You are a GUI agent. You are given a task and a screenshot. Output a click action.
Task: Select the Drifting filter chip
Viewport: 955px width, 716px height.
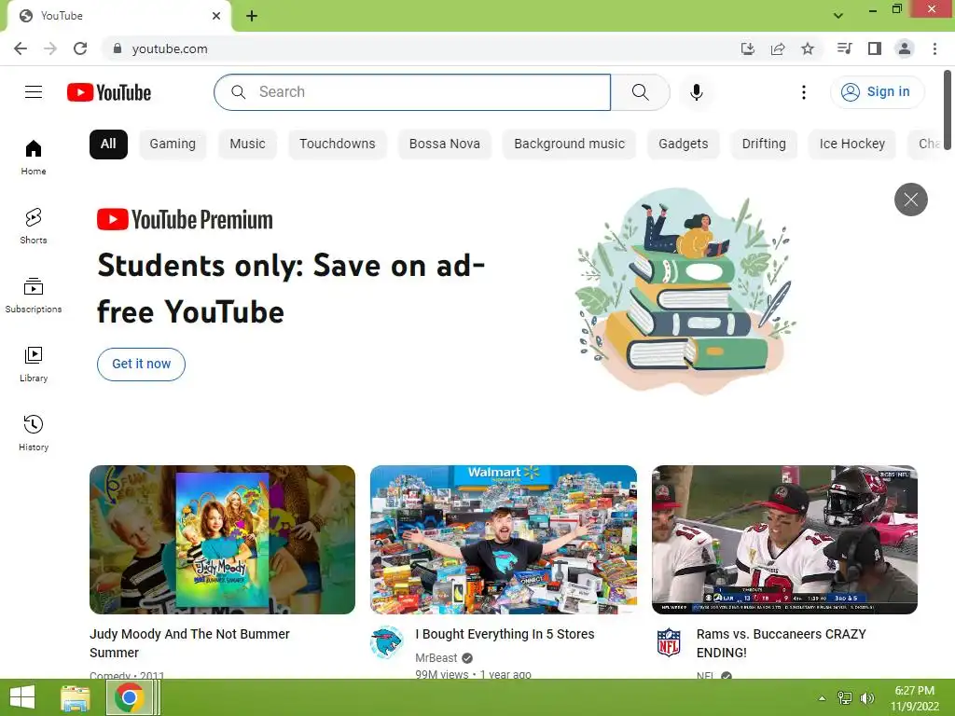click(764, 145)
